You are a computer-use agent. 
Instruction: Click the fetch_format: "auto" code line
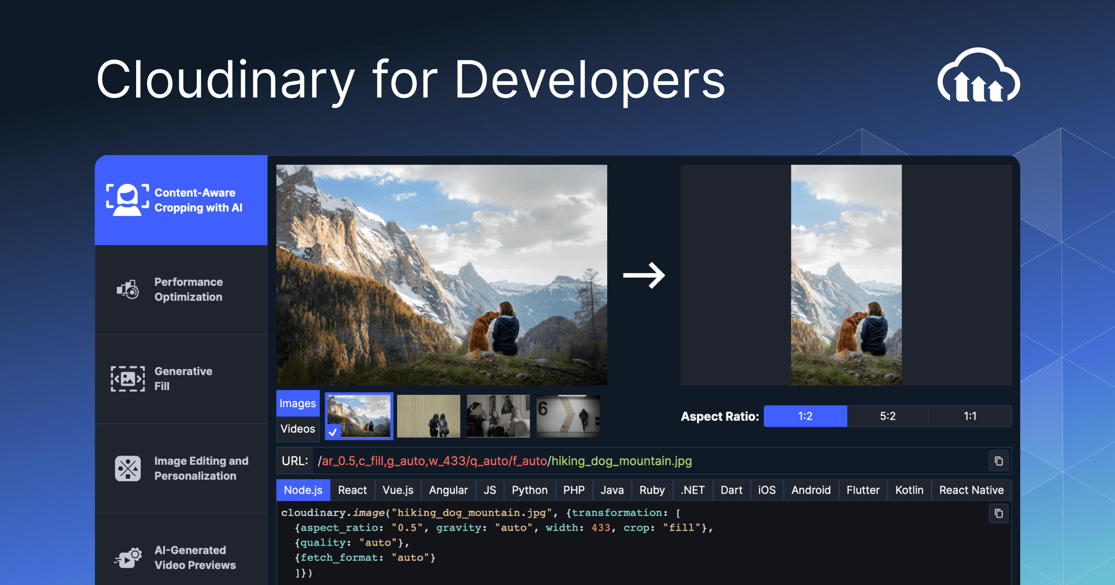[x=365, y=558]
